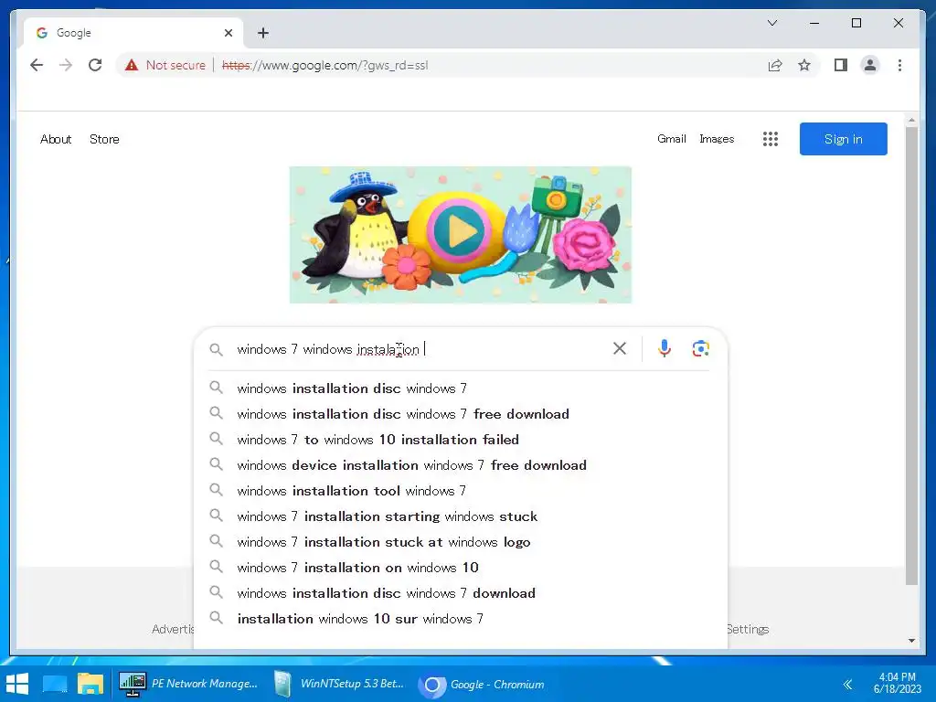The height and width of the screenshot is (702, 936).
Task: Open the Images link
Action: click(717, 139)
